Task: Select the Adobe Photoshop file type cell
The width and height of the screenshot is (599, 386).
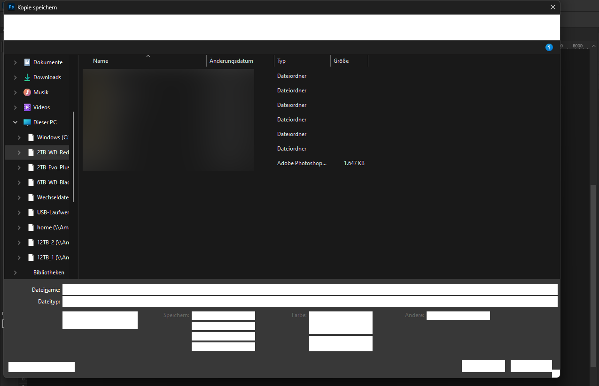Action: pyautogui.click(x=302, y=163)
